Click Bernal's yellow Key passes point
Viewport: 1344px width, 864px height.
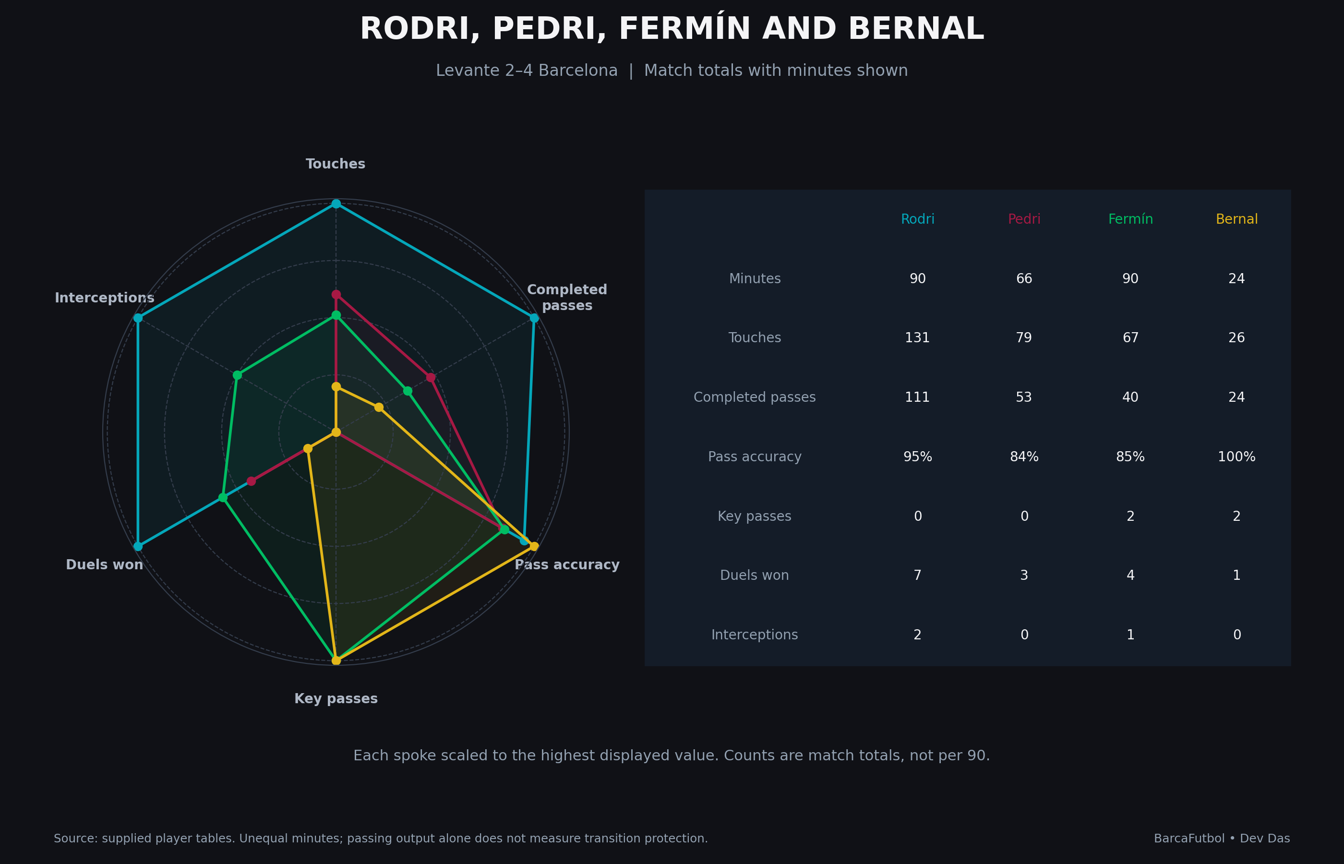point(336,660)
